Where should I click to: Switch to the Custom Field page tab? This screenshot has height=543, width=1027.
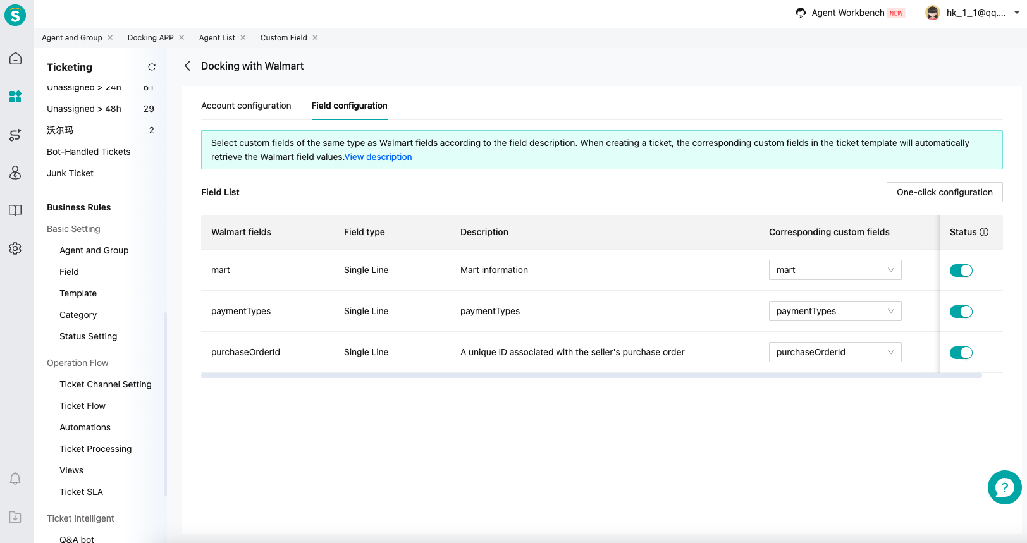point(284,38)
